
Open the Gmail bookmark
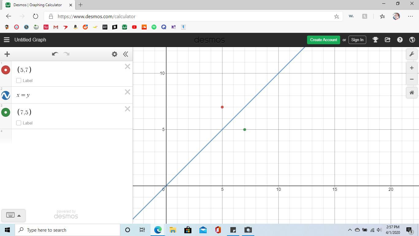(56, 27)
